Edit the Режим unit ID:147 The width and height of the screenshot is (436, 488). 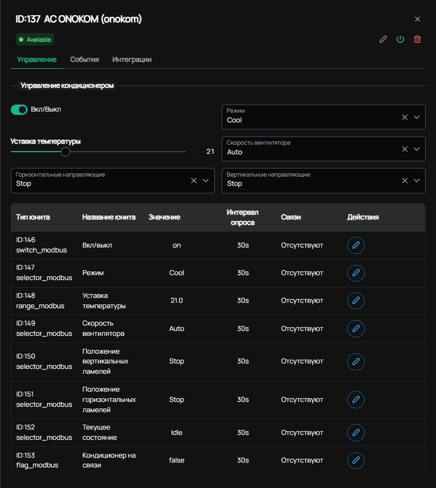[356, 273]
